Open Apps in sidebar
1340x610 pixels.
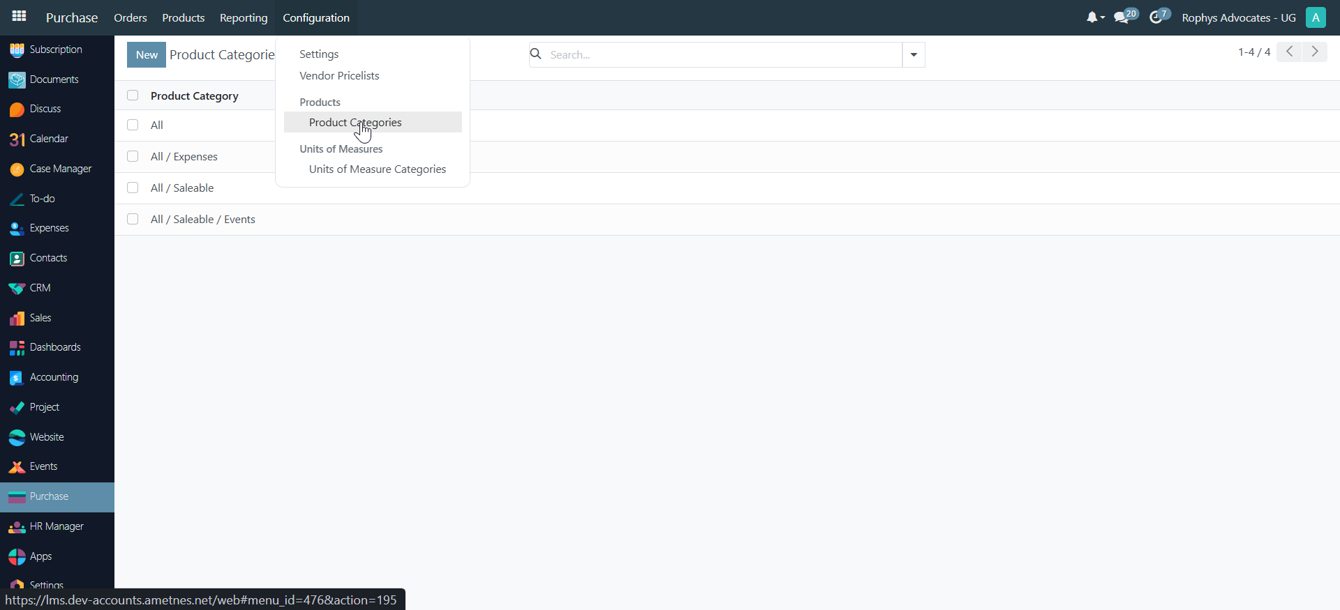pyautogui.click(x=57, y=556)
